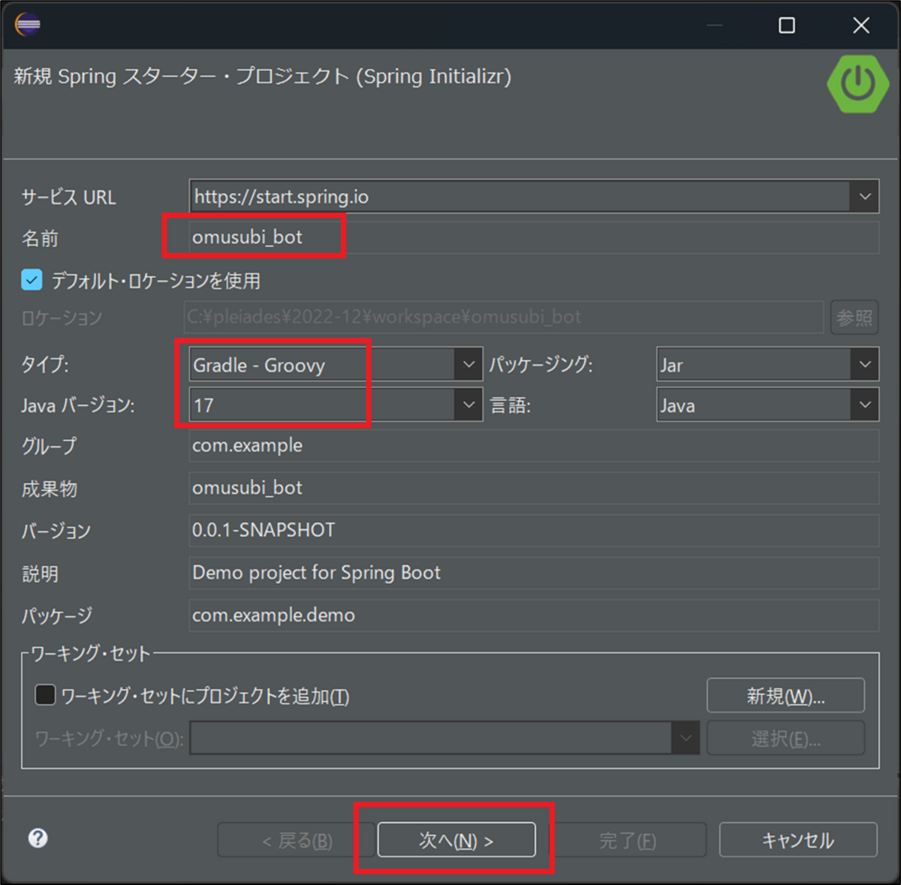Viewport: 901px width, 885px height.
Task: Click the Service URL text https://start.spring.io
Action: (x=282, y=197)
